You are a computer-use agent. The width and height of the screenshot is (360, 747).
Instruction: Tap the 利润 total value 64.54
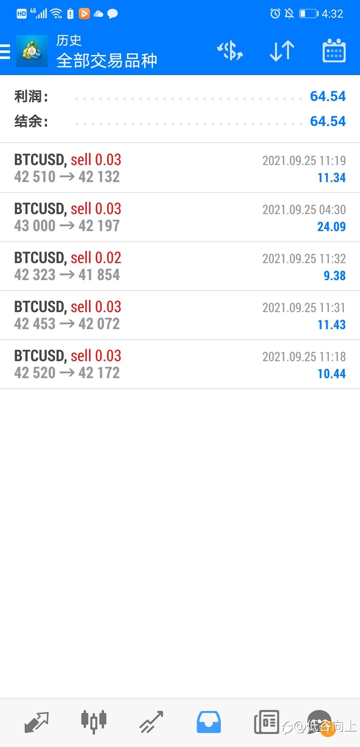click(x=328, y=96)
